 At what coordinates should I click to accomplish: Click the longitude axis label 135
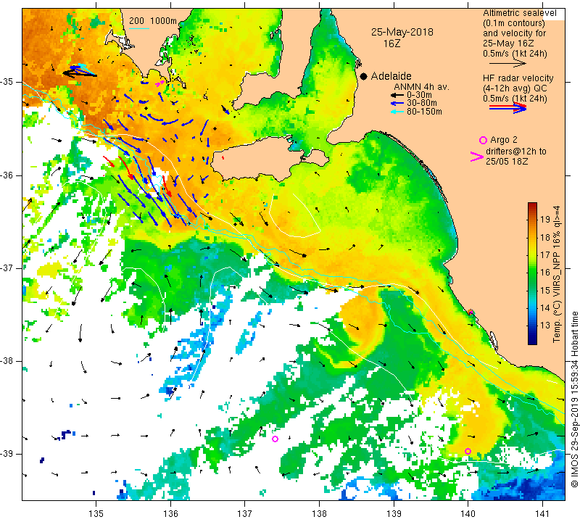96,514
